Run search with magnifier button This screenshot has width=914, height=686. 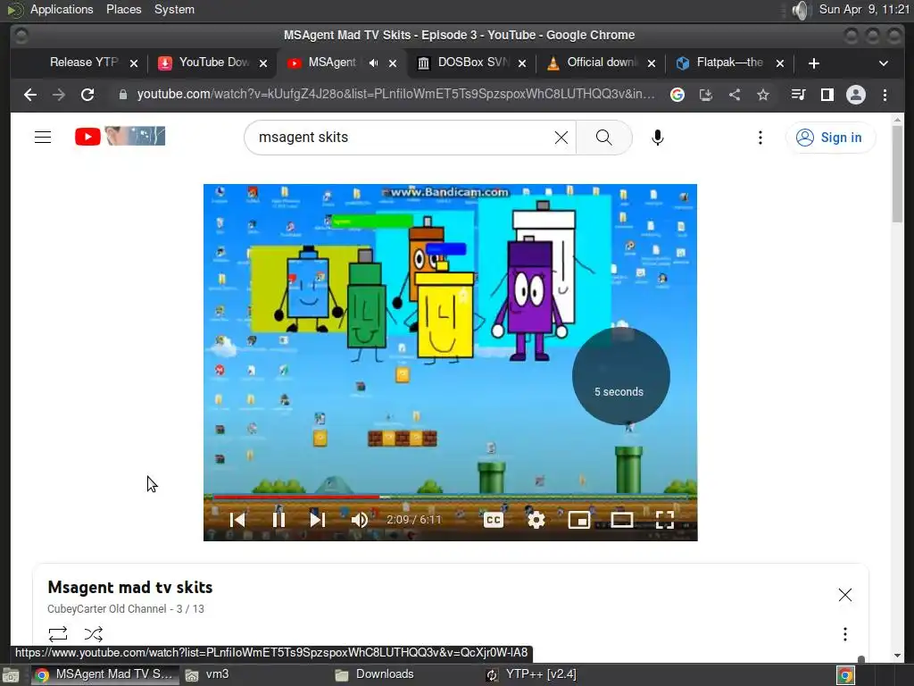click(x=604, y=138)
